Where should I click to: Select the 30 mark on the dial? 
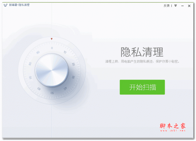pyautogui.click(x=73, y=77)
